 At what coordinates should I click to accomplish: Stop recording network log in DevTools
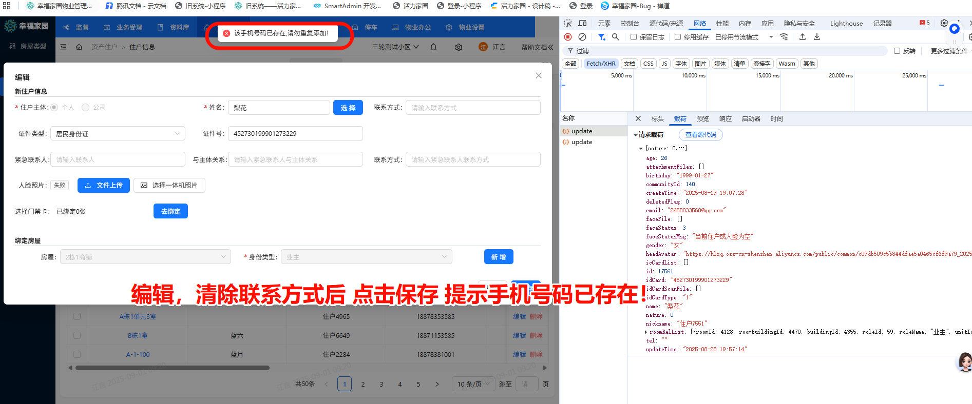pyautogui.click(x=568, y=37)
